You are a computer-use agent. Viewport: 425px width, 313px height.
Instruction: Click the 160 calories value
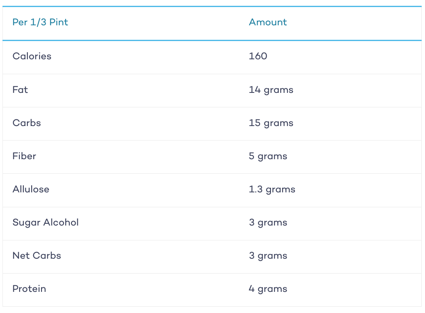pyautogui.click(x=258, y=56)
